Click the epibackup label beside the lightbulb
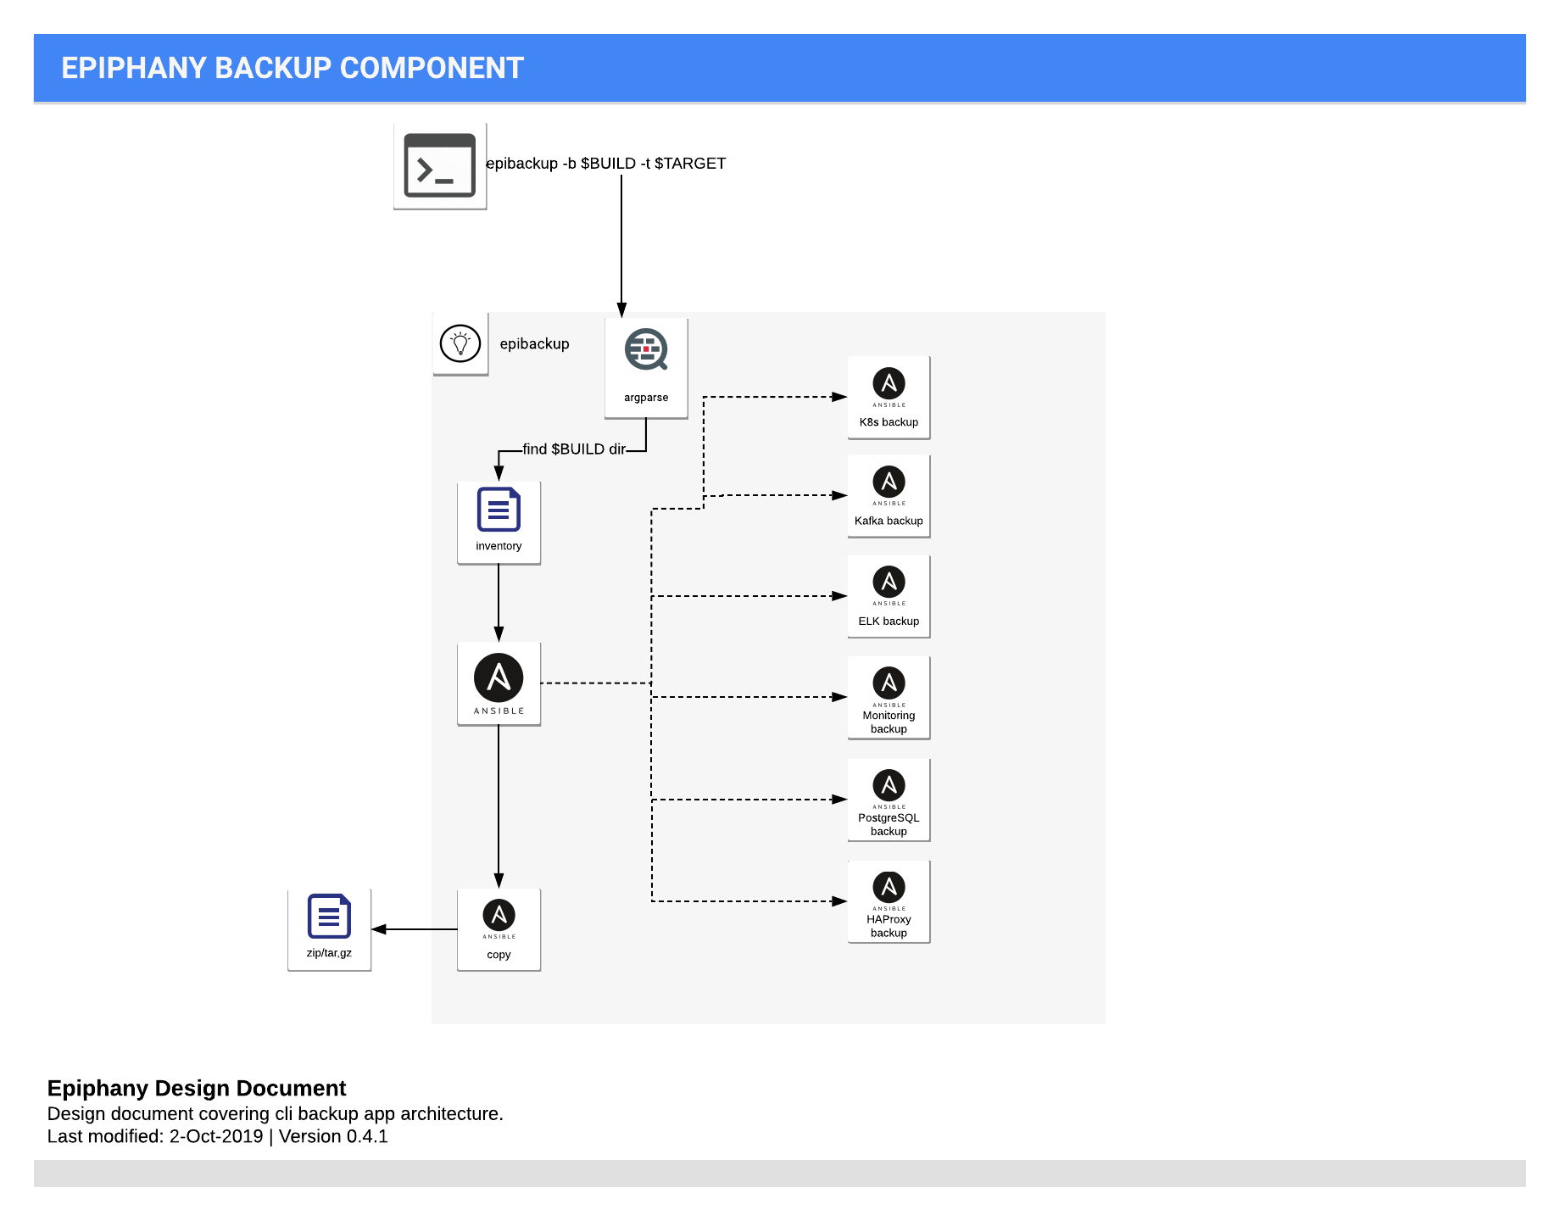Image resolution: width=1560 pixels, height=1221 pixels. click(534, 343)
